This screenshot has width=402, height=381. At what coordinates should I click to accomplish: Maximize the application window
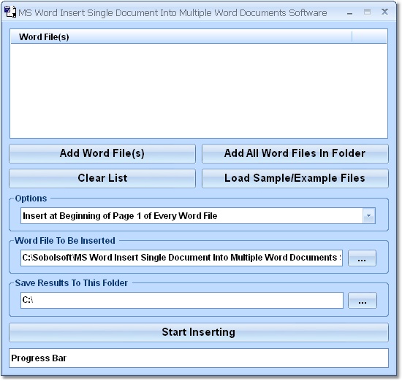coord(367,12)
